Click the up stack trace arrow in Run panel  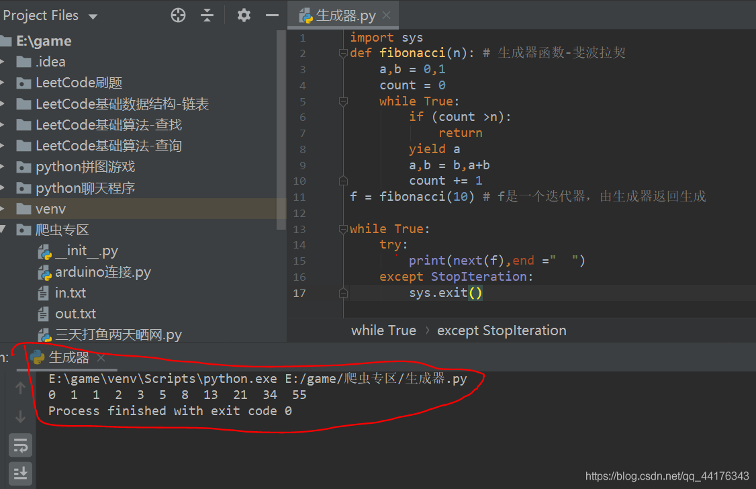point(20,388)
